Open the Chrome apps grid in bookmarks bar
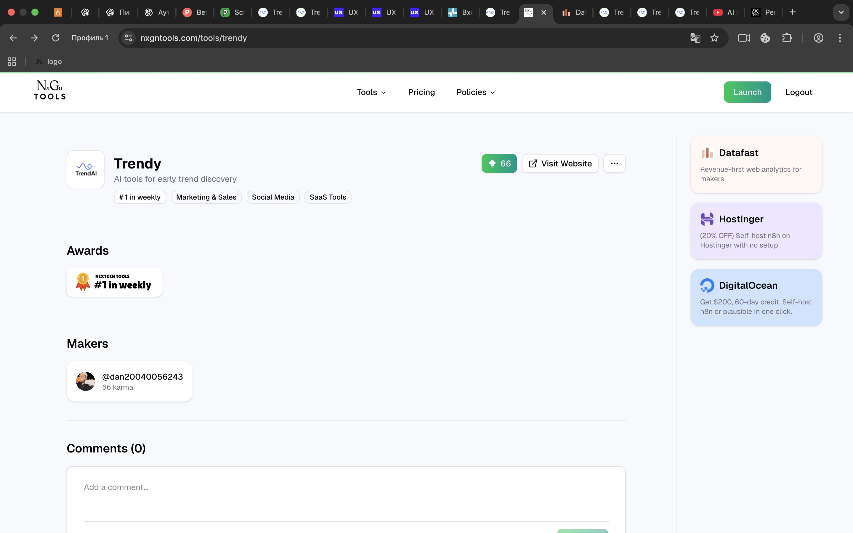853x533 pixels. (12, 62)
